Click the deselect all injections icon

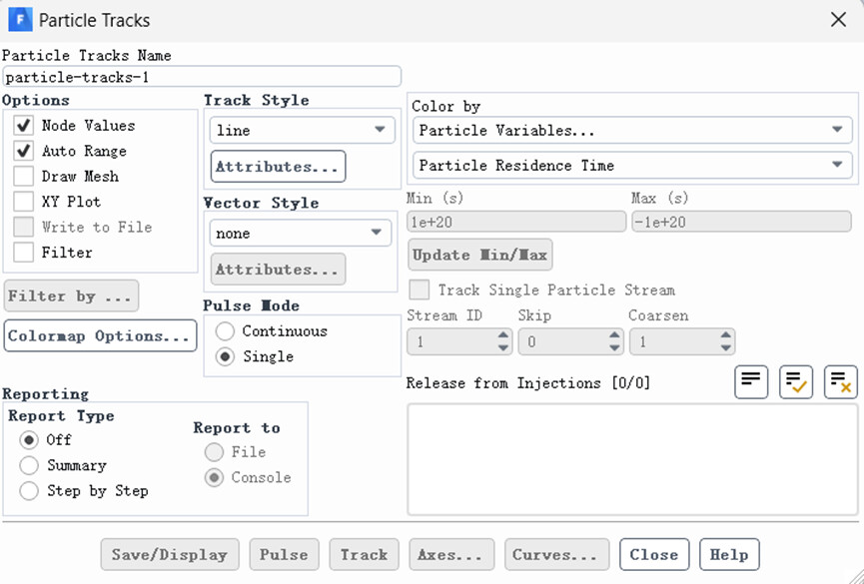841,382
